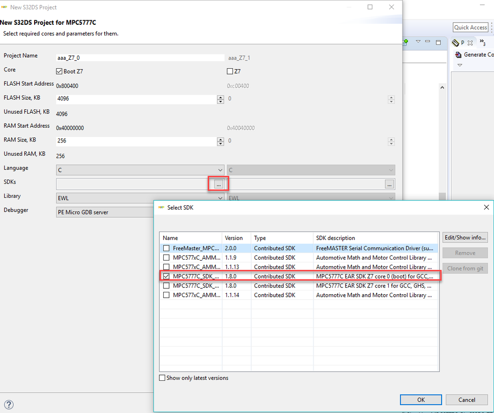Viewport: 494px width, 413px height.
Task: Increase the Boot Z7 RAM Size value
Action: coord(221,139)
